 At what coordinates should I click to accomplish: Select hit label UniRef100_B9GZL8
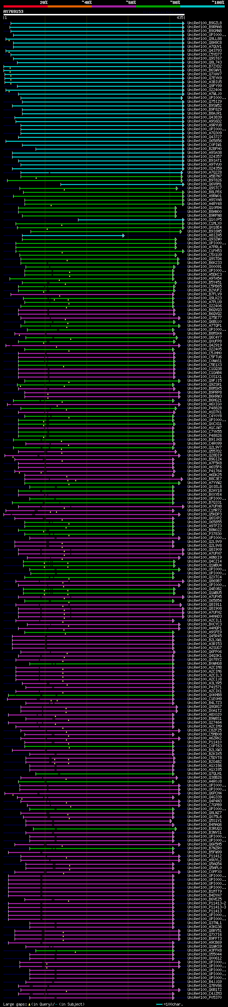(204, 23)
